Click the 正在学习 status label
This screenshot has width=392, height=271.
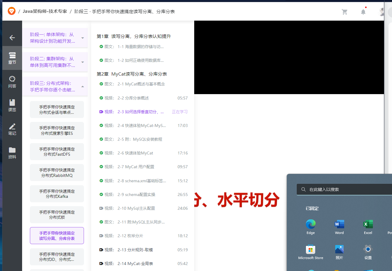pyautogui.click(x=180, y=112)
